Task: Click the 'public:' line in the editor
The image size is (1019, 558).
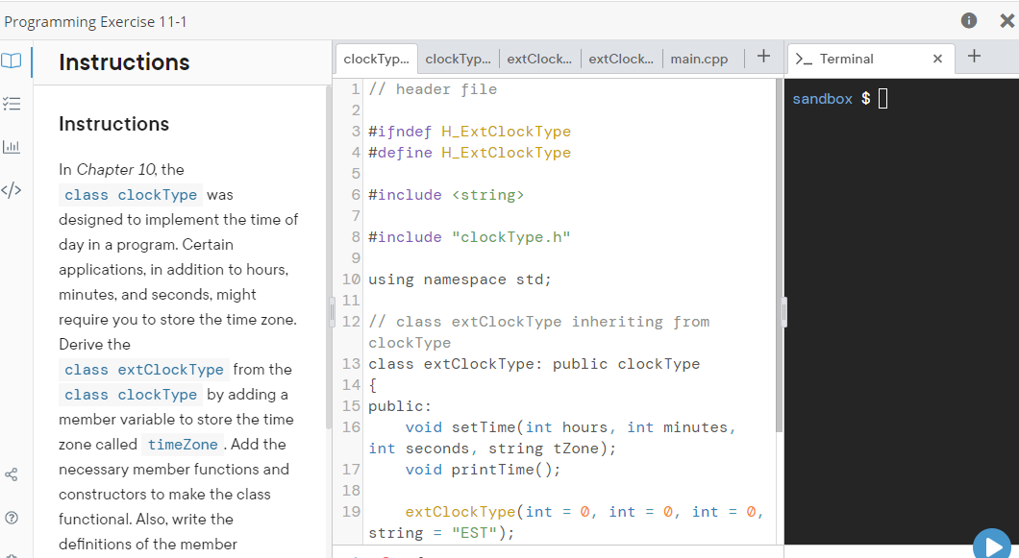Action: [400, 406]
